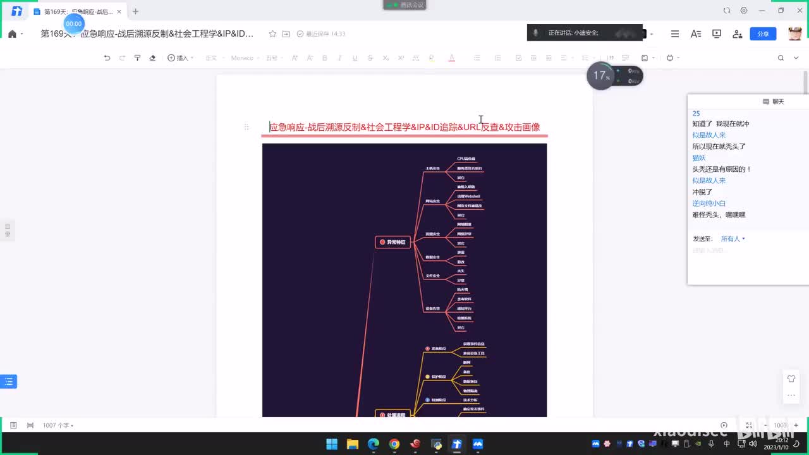Apply bulleted list formatting

pyautogui.click(x=477, y=58)
